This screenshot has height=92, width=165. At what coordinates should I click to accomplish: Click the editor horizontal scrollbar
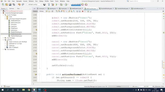tap(68, 83)
